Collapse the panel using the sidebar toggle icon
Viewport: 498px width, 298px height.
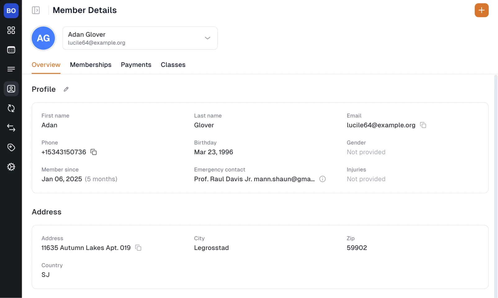36,10
